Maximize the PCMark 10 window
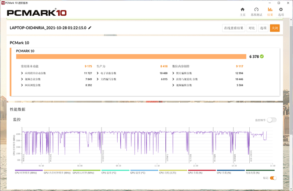 tap(279, 3)
